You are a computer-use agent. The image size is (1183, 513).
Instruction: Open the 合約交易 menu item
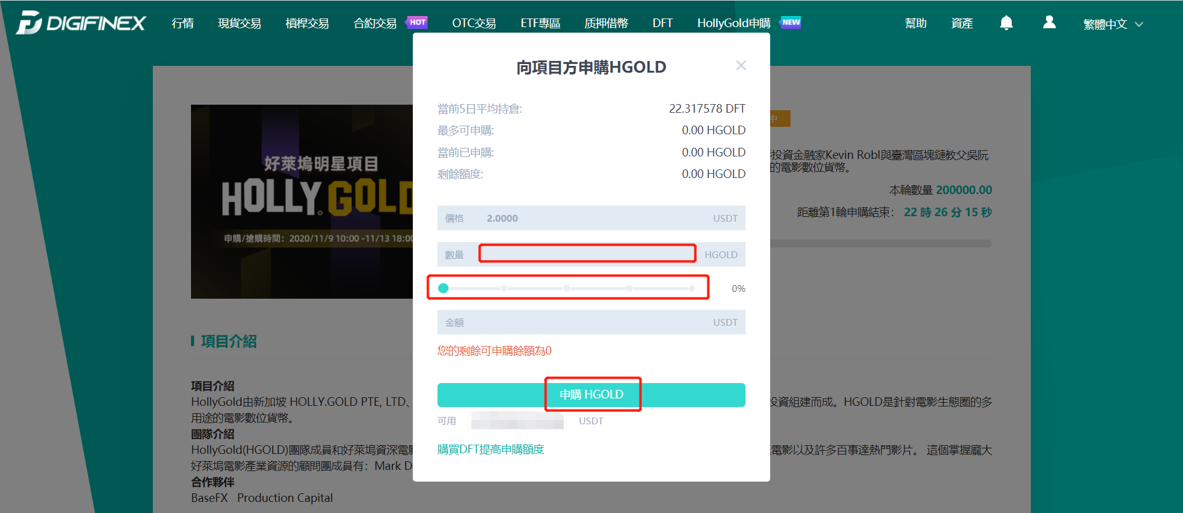pos(375,23)
